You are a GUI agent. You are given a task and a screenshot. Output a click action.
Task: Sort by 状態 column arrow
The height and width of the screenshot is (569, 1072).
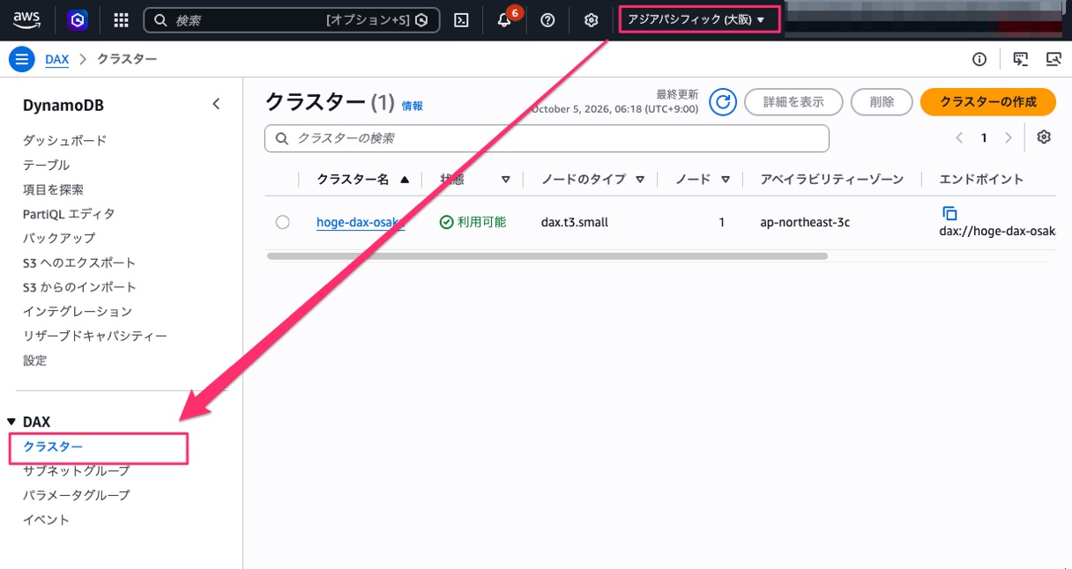pos(506,179)
